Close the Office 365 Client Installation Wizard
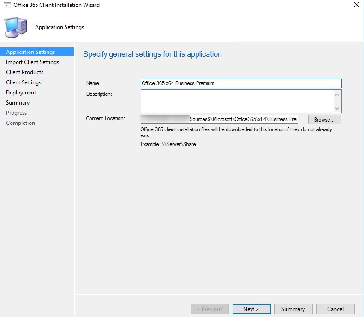Viewport: 364px width, 317px height. click(357, 5)
